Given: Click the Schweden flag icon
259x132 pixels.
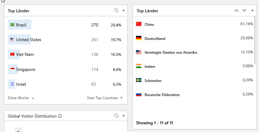Looking at the screenshot, I should coord(139,80).
